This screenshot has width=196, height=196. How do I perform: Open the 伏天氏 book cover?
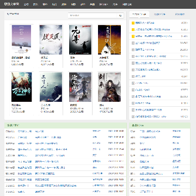51,40
